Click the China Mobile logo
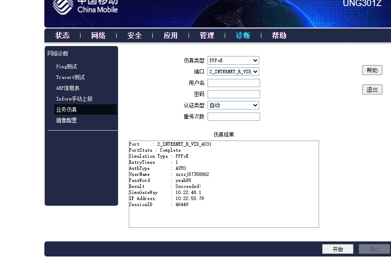 (x=84, y=6)
